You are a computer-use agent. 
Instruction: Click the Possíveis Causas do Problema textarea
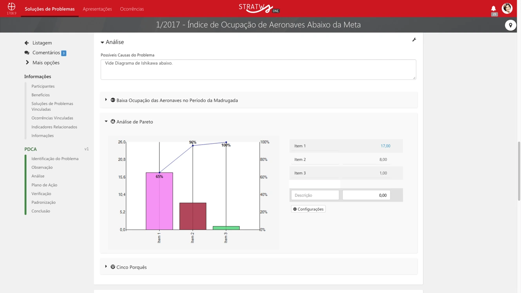(259, 69)
